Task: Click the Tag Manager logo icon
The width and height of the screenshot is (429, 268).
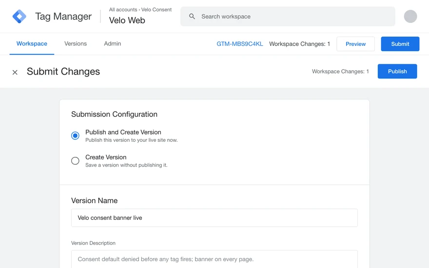Action: 19,17
